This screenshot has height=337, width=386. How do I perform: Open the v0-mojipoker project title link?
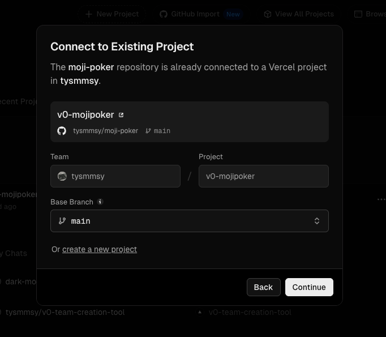tap(85, 115)
